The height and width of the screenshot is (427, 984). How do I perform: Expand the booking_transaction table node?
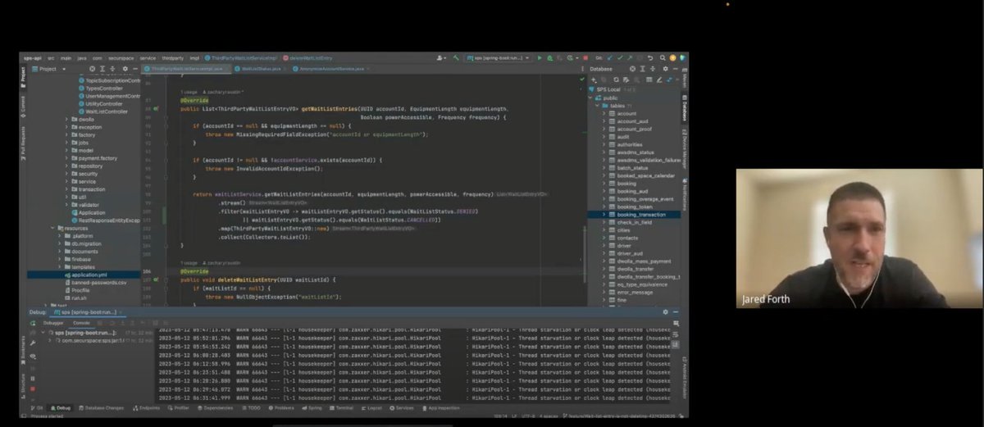pyautogui.click(x=604, y=214)
